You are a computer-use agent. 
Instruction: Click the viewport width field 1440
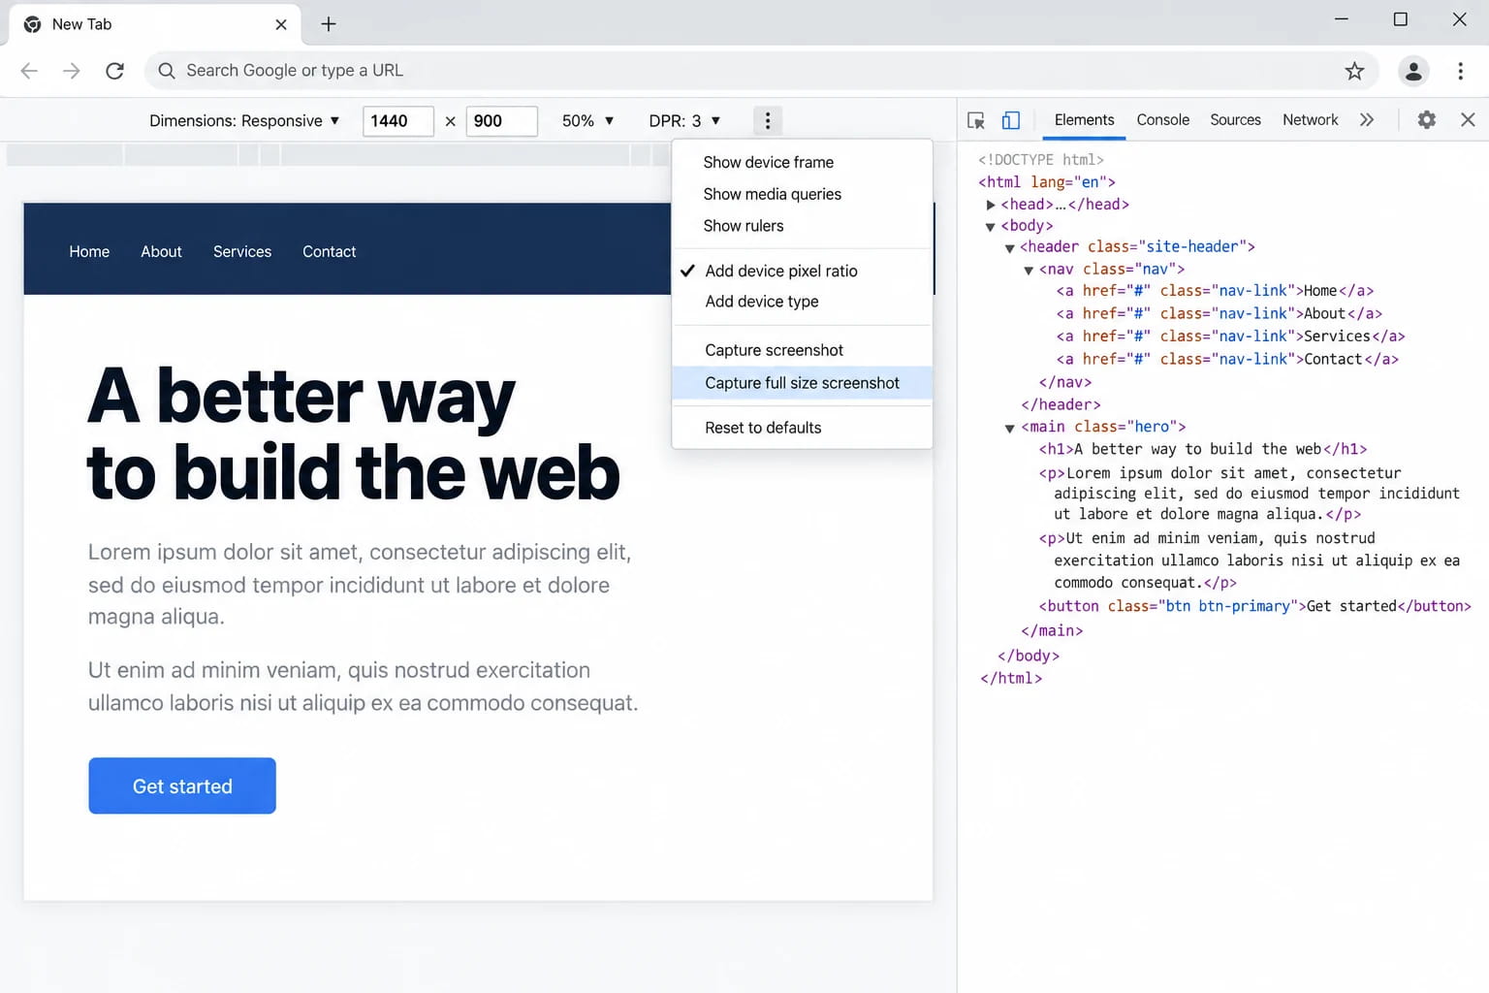tap(398, 121)
